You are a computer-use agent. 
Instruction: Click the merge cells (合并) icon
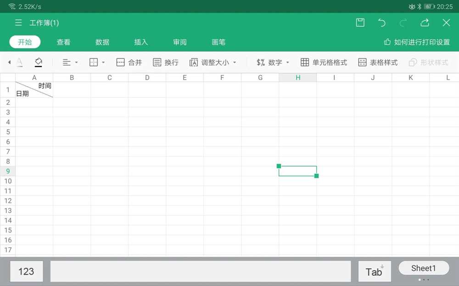coord(129,63)
